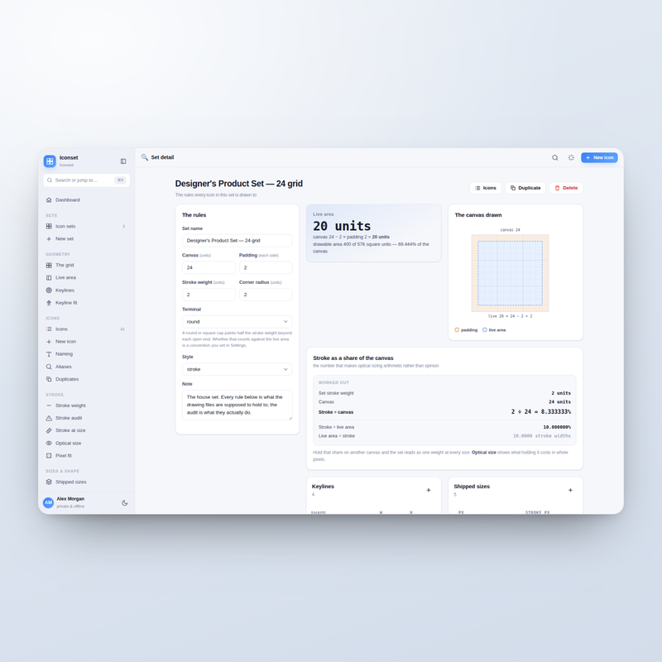The height and width of the screenshot is (662, 662).
Task: Add a shipped size with plus icon
Action: click(570, 490)
